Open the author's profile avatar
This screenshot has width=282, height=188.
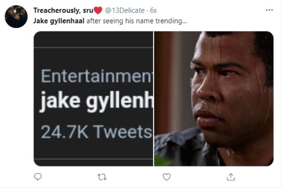point(16,16)
